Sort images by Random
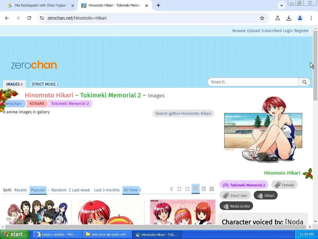318x239 pixels. tap(59, 190)
